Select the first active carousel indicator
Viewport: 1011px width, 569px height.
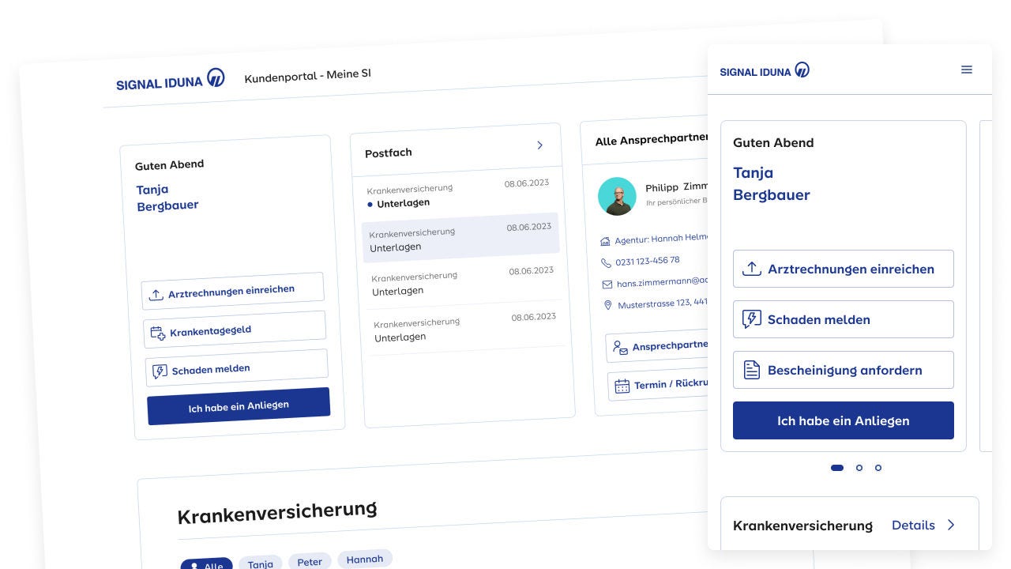pyautogui.click(x=837, y=468)
